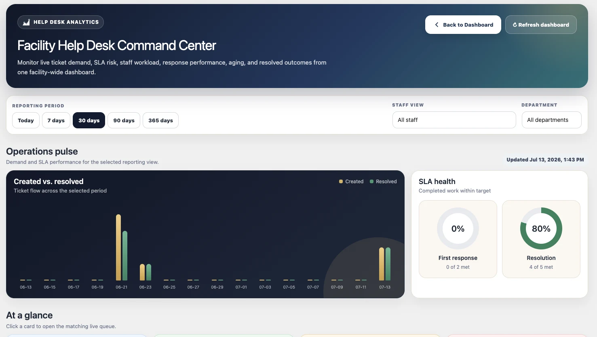Image resolution: width=597 pixels, height=337 pixels.
Task: Click the Back to Dashboard button
Action: tap(463, 25)
